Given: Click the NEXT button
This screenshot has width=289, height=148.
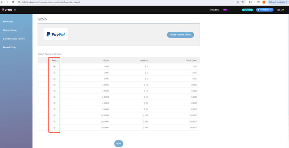Looking at the screenshot, I should [x=119, y=143].
